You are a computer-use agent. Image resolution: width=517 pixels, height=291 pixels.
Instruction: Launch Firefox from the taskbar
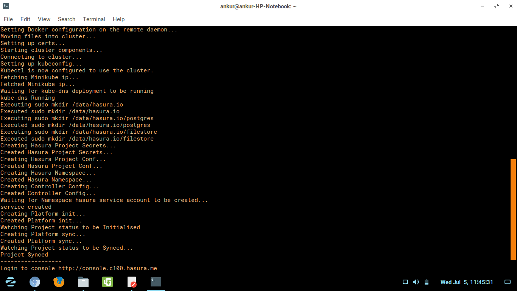[x=59, y=282]
